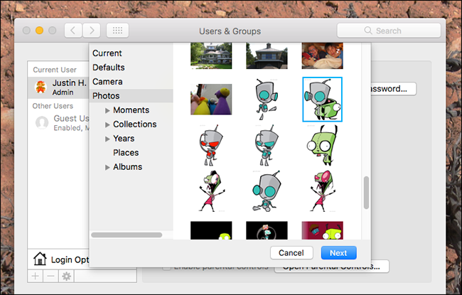462x295 pixels.
Task: Select the Zim image in left column
Action: click(211, 191)
